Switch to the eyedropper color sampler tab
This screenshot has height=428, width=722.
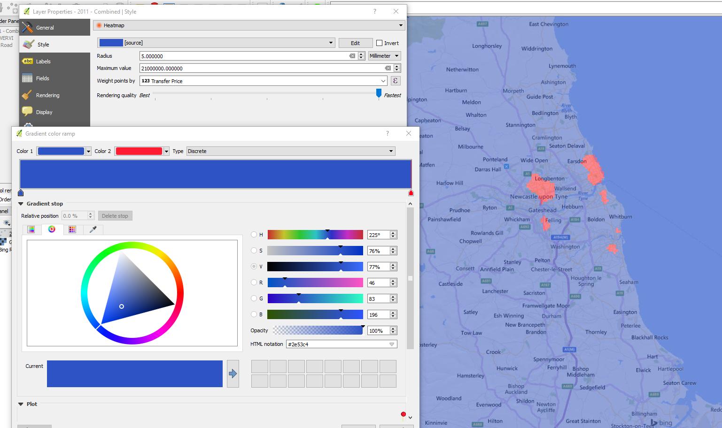click(x=93, y=229)
